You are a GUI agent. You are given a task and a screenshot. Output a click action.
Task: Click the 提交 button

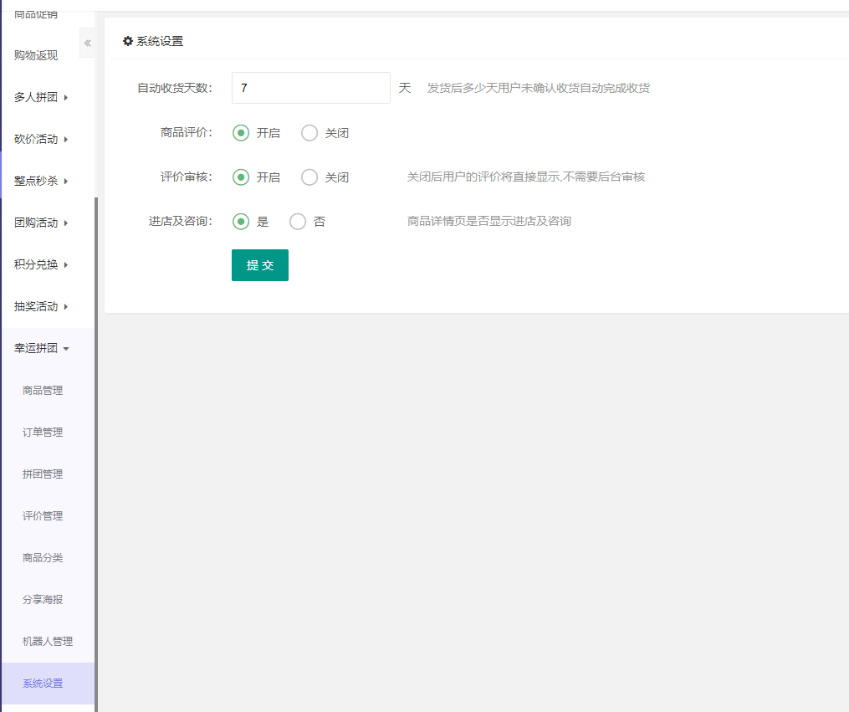[x=259, y=265]
